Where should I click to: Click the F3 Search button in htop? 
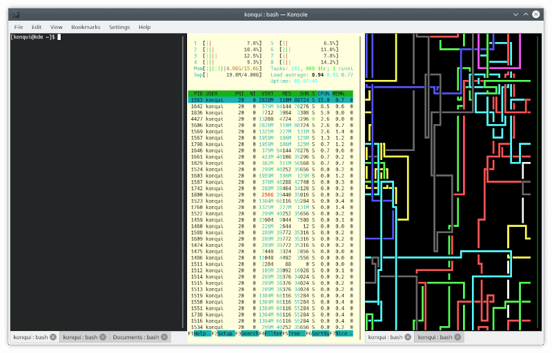tap(248, 333)
